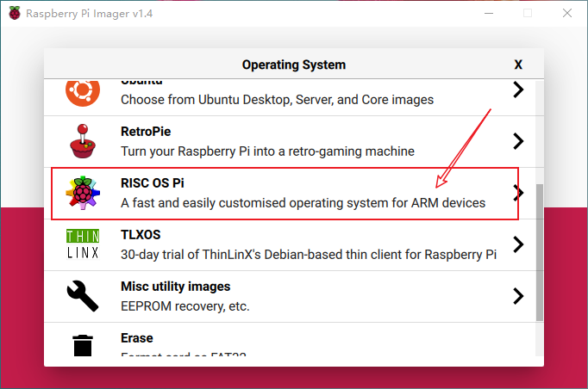Click 'EEPROM recovery, etc.' description
The image size is (588, 389).
click(185, 306)
